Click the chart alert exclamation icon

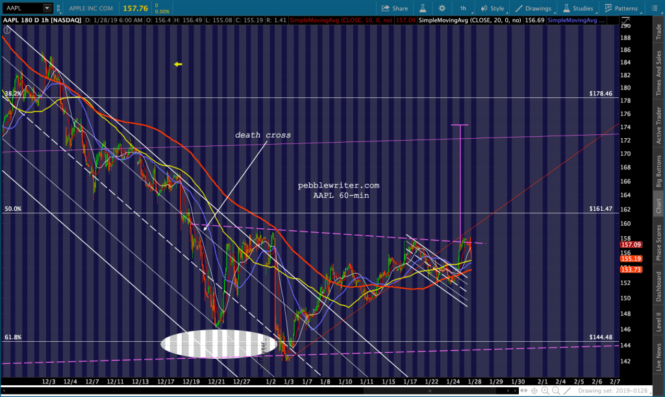click(6, 30)
